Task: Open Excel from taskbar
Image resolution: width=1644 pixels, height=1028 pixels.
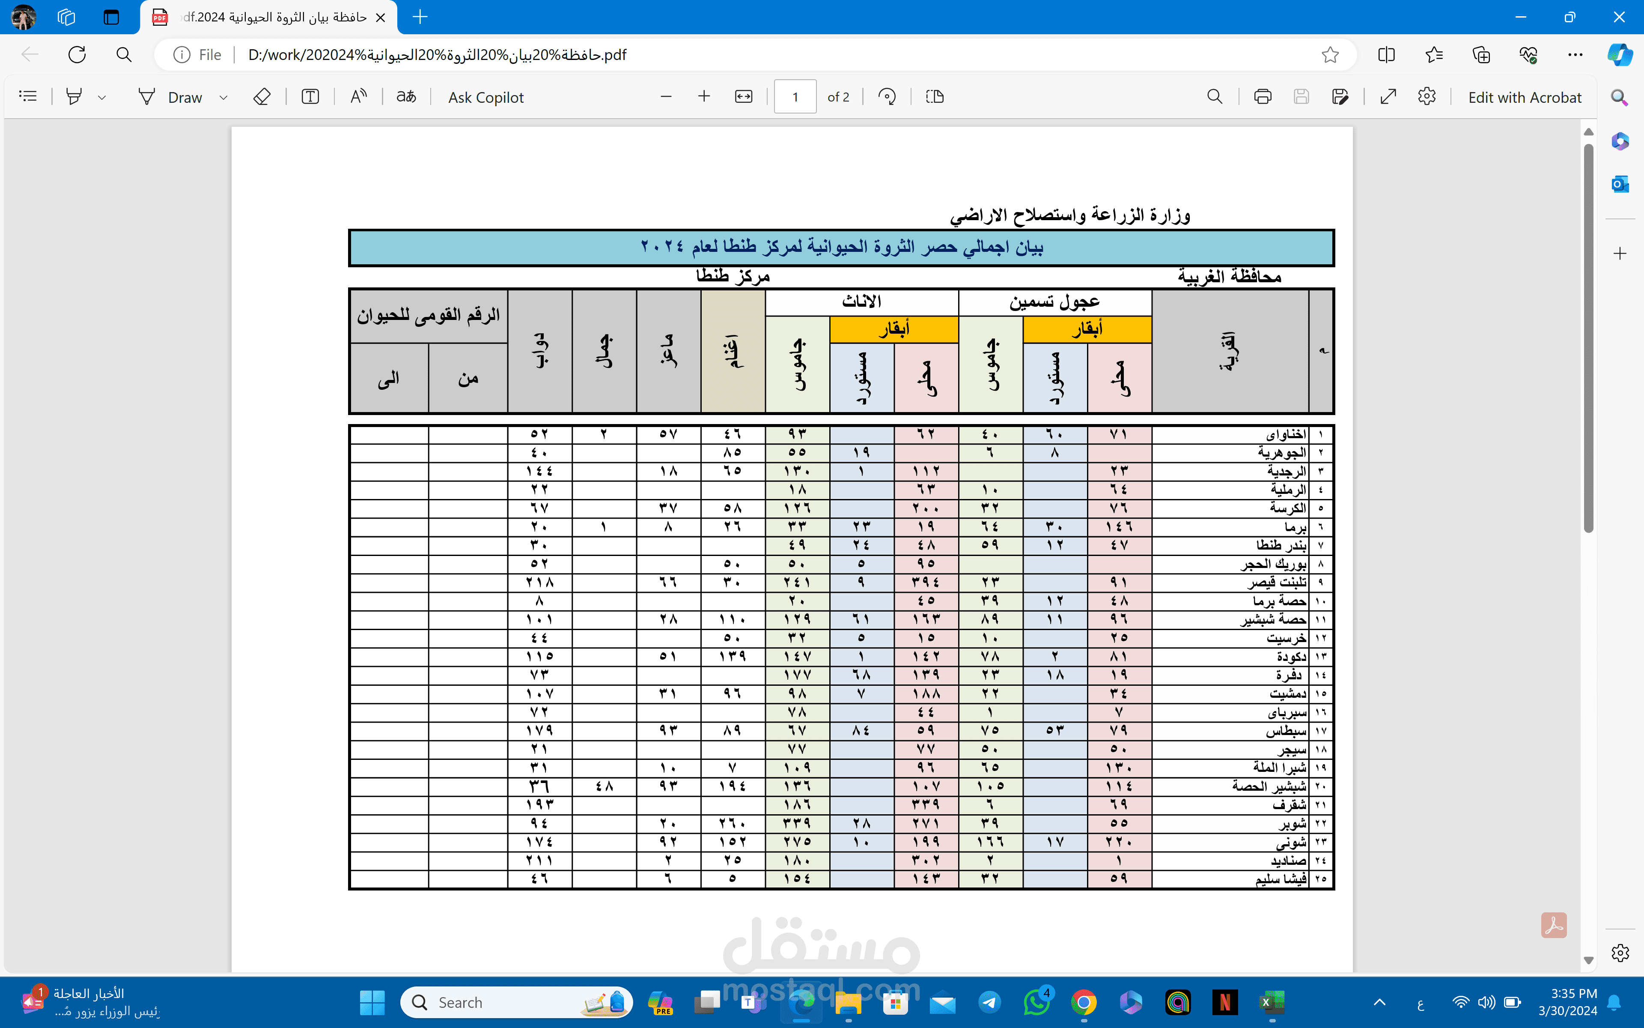Action: pyautogui.click(x=1272, y=1002)
